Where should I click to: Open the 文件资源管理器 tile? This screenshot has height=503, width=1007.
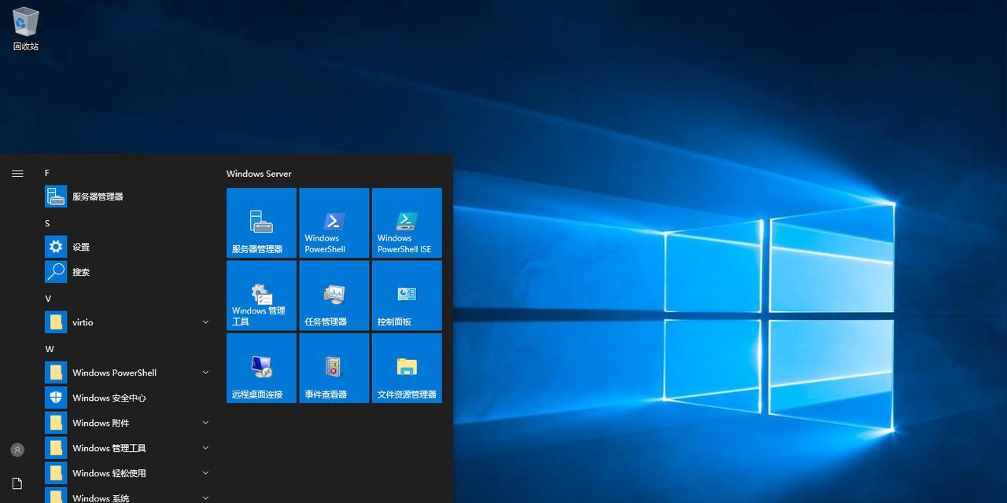[407, 368]
